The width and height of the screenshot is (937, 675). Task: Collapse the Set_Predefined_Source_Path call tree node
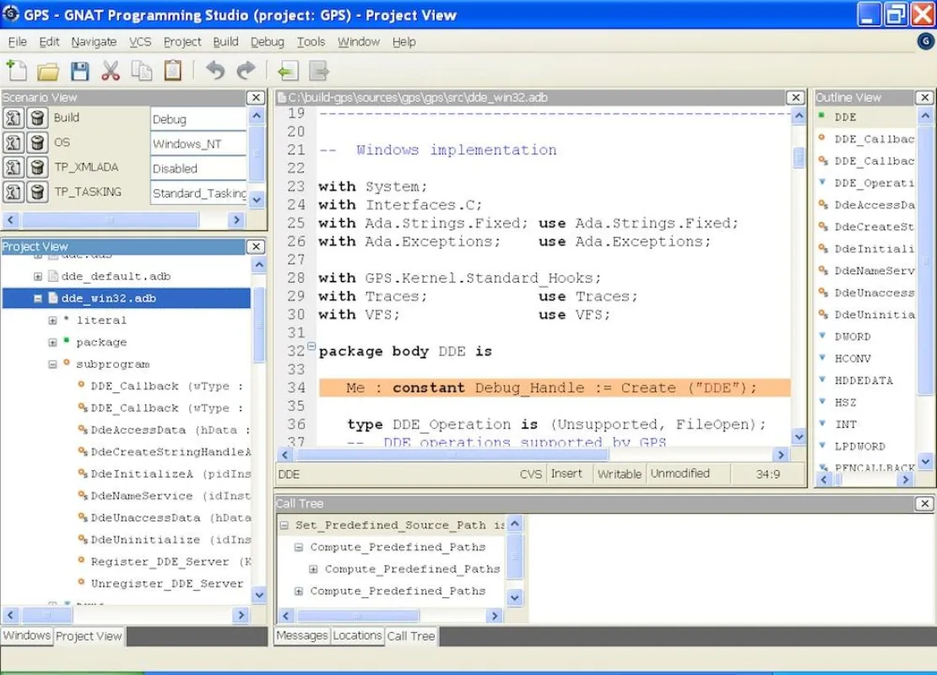click(284, 525)
